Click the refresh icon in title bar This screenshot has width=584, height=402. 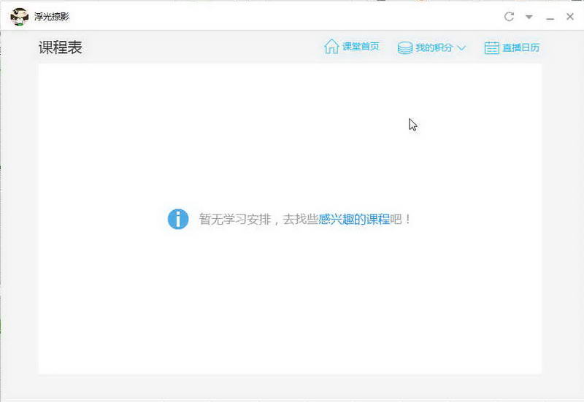[509, 16]
